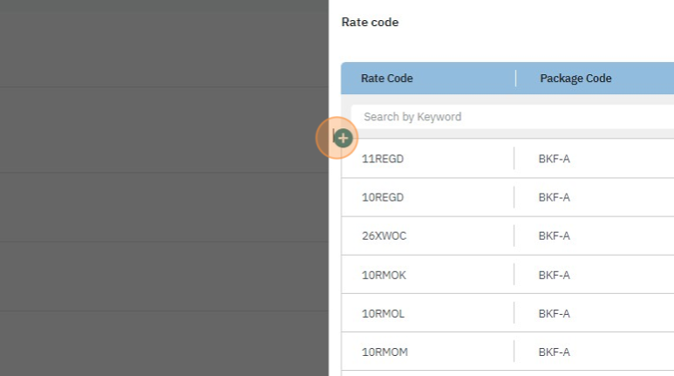The image size is (674, 376).
Task: Click BKF-A package in 10REGD row
Action: [x=554, y=197]
